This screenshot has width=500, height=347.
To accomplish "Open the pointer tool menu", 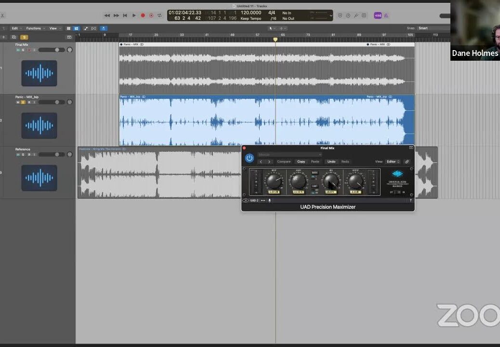I will 272,28.
